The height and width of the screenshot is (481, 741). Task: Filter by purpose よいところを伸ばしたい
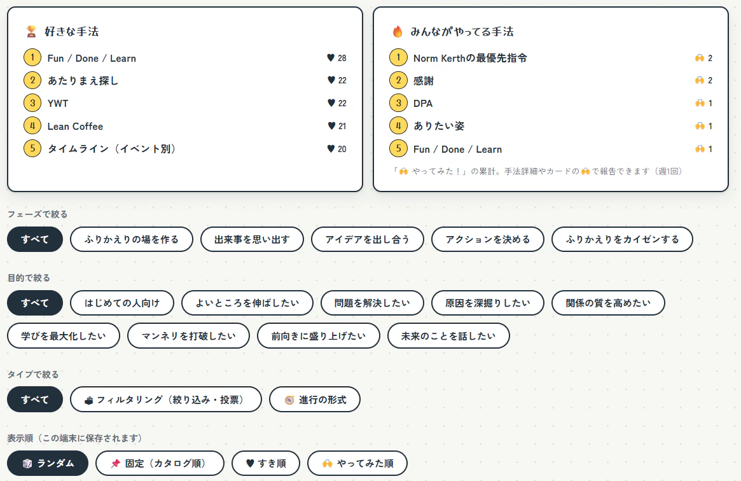[247, 303]
